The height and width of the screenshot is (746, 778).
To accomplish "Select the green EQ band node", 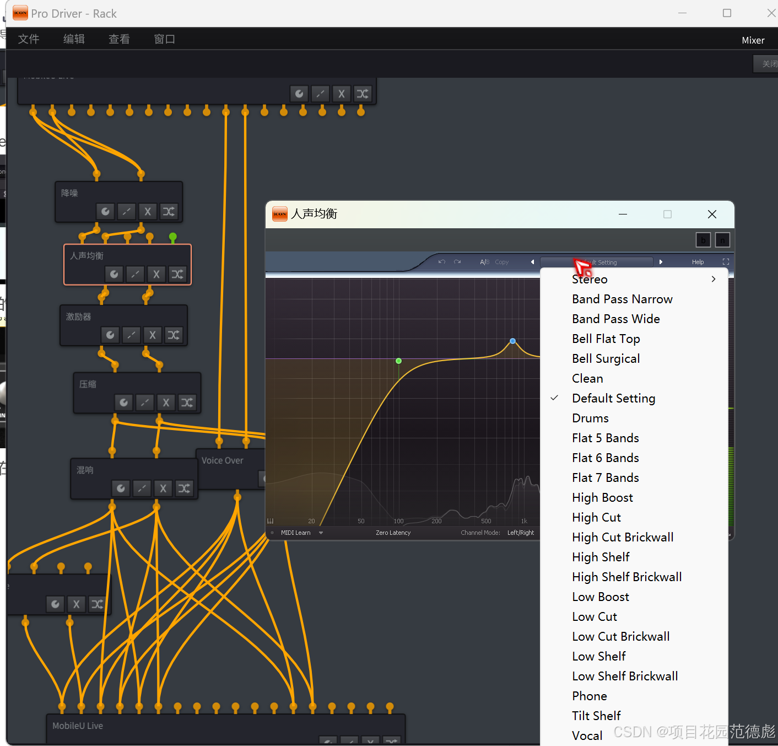I will pos(398,361).
